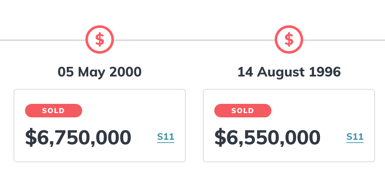Viewport: 385px width, 175px height.
Task: Select the SOLD badge in the $6,550,000 card
Action: coord(243,111)
